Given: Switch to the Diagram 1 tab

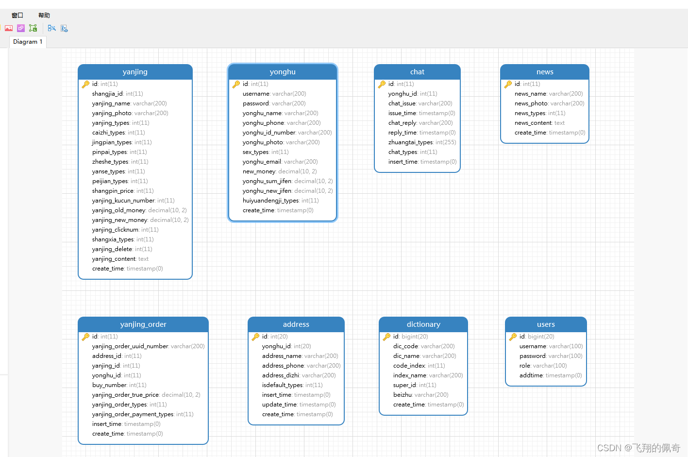Looking at the screenshot, I should 28,42.
